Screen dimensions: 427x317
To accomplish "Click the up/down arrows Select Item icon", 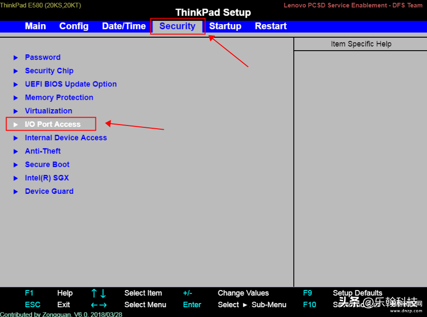I will [99, 293].
